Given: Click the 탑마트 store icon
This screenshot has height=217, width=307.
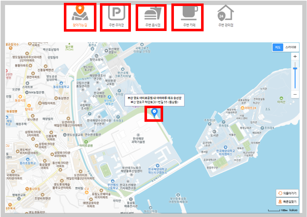Looking at the screenshot, I should tap(29, 106).
